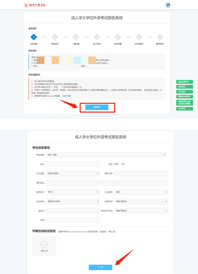Click the 报名缴费 step diamond icon
198x274 pixels.
pos(118,37)
